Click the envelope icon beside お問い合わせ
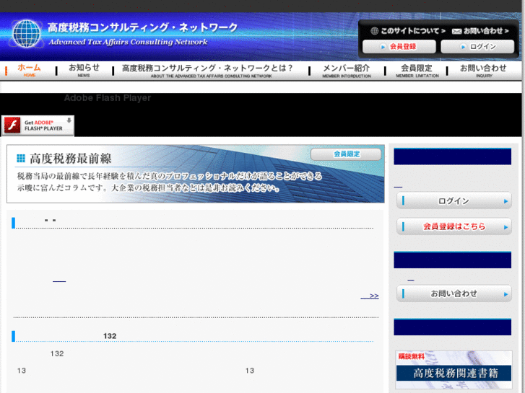The height and width of the screenshot is (393, 525). 456,32
